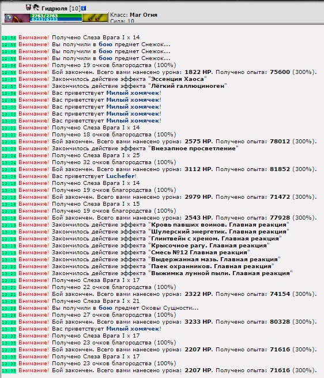
Task: Click the 13:09 timestamp next to Luchefer greeting
Action: pos(9,176)
